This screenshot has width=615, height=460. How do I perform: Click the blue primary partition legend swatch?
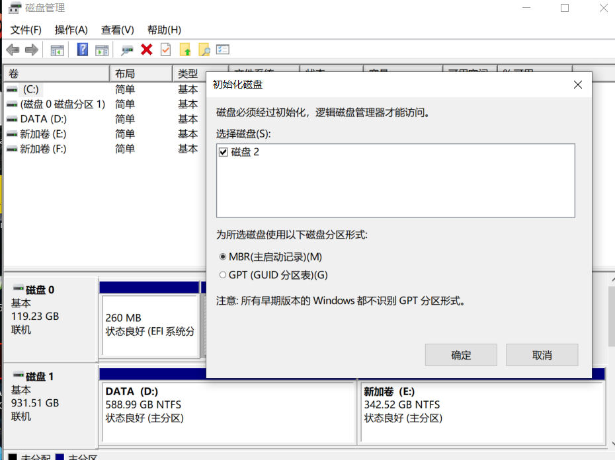(60, 457)
